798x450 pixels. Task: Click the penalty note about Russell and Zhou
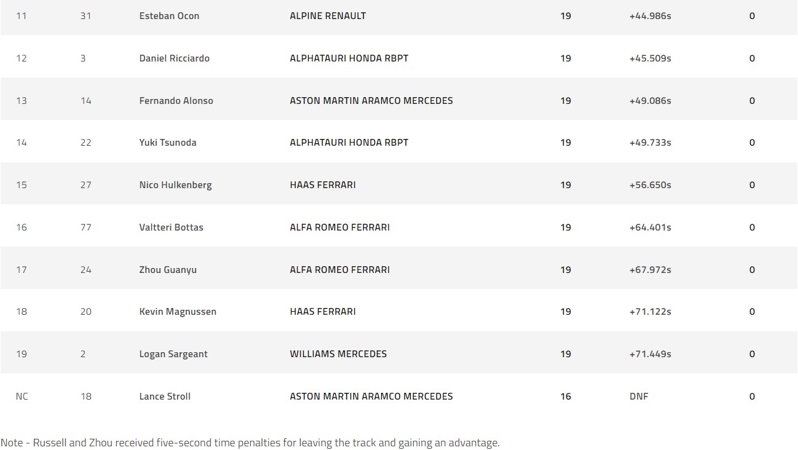(x=250, y=443)
